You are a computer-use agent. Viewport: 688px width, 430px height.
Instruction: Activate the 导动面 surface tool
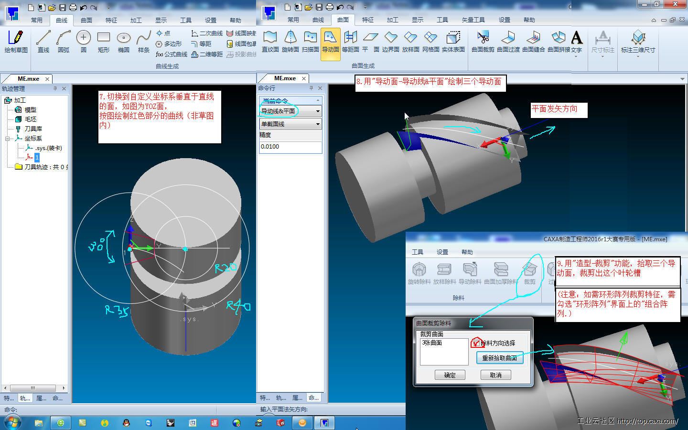330,42
